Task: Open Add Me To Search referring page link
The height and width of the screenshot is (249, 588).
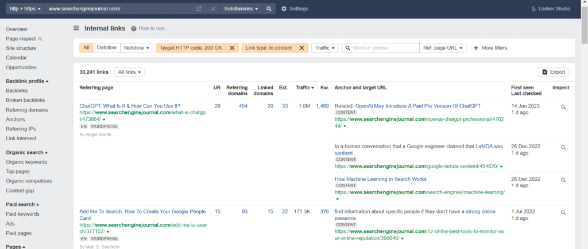Action: [x=142, y=215]
